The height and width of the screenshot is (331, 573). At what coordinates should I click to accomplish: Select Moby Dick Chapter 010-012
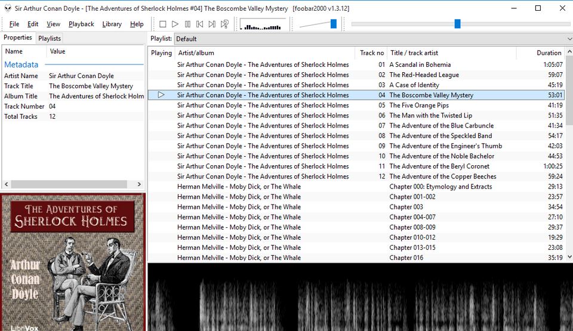356,237
